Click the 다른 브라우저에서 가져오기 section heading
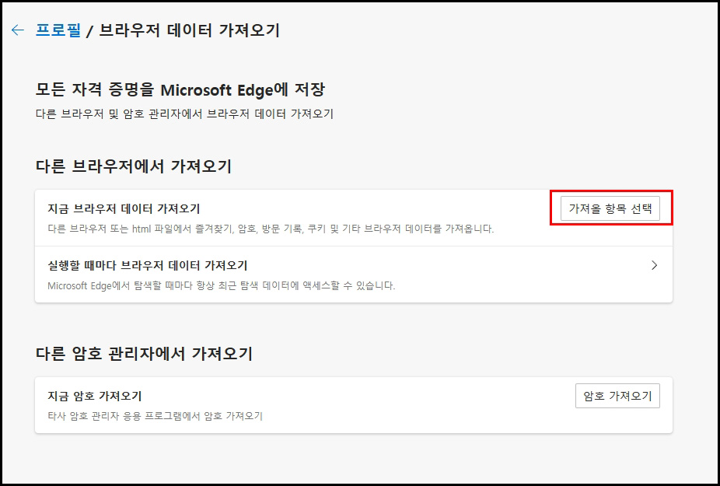Screen dimensions: 720x486 (x=133, y=166)
